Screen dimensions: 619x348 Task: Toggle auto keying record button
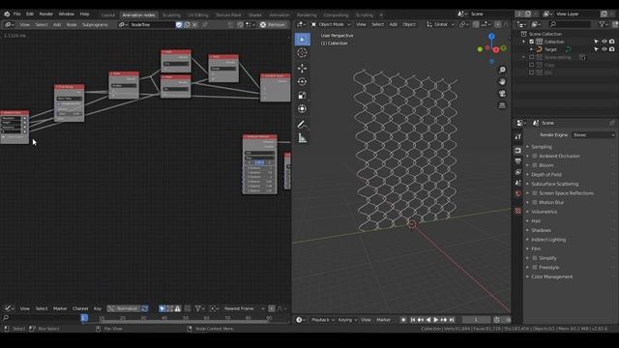coord(403,320)
